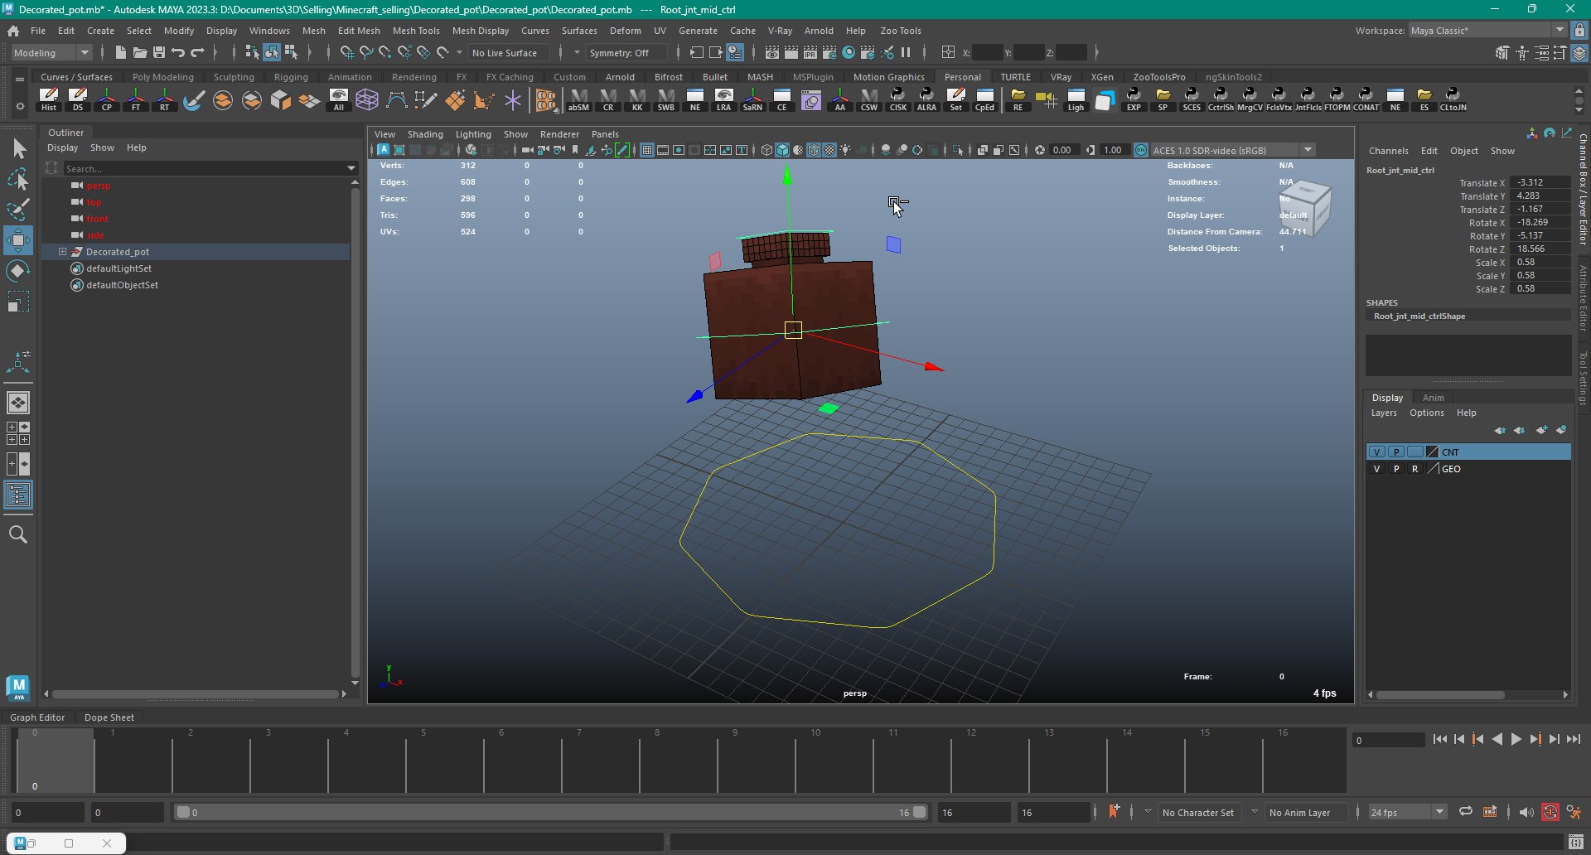Click the Go to Home screen icon

(x=13, y=31)
